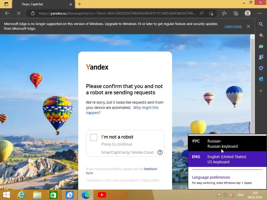
Task: Open File Explorer from taskbar
Action: pyautogui.click(x=37, y=195)
